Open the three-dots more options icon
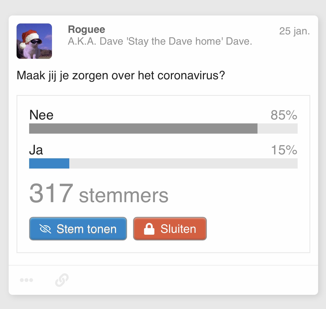Viewport: 326px width, 309px height. coord(27,280)
